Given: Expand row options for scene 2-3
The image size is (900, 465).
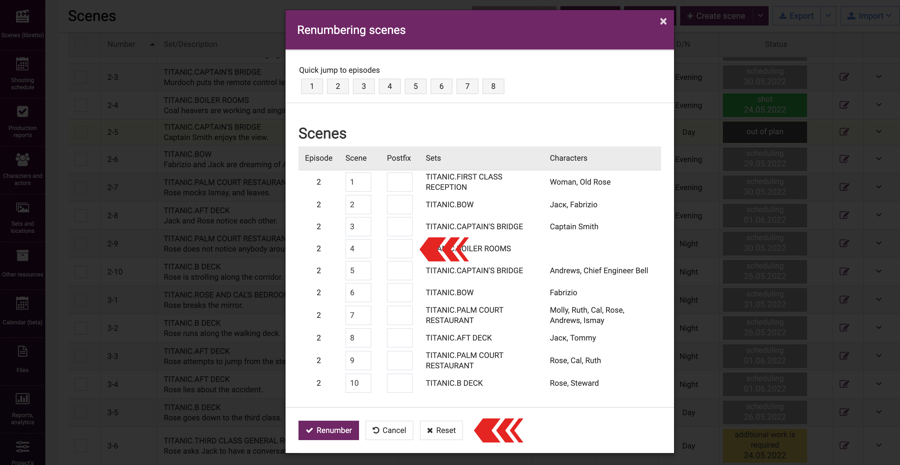Looking at the screenshot, I should 879,77.
